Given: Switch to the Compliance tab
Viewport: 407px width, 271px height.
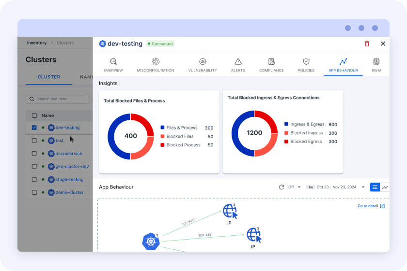Looking at the screenshot, I should (271, 65).
